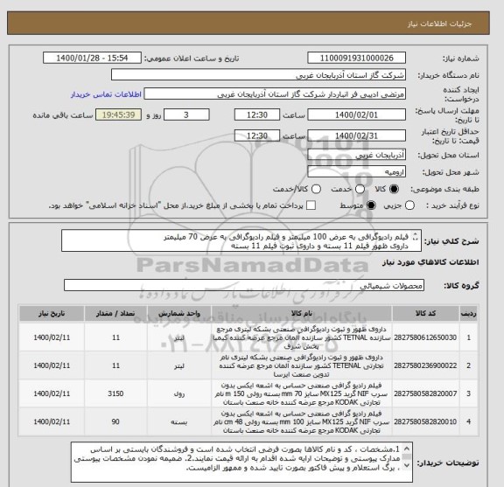Click the buyer notes text area
Screen dimensions: 504x487
click(241, 462)
